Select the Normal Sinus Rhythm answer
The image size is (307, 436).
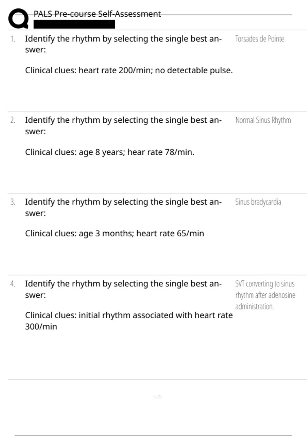point(263,120)
